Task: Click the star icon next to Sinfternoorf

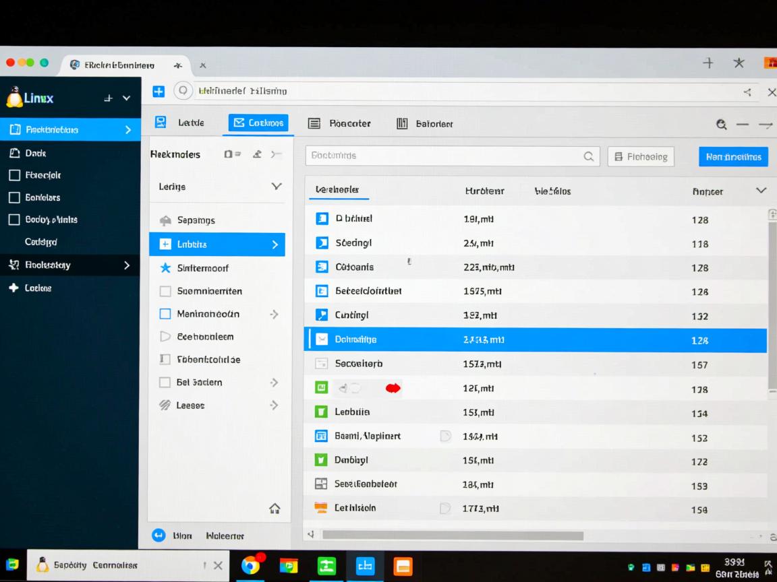Action: (165, 268)
